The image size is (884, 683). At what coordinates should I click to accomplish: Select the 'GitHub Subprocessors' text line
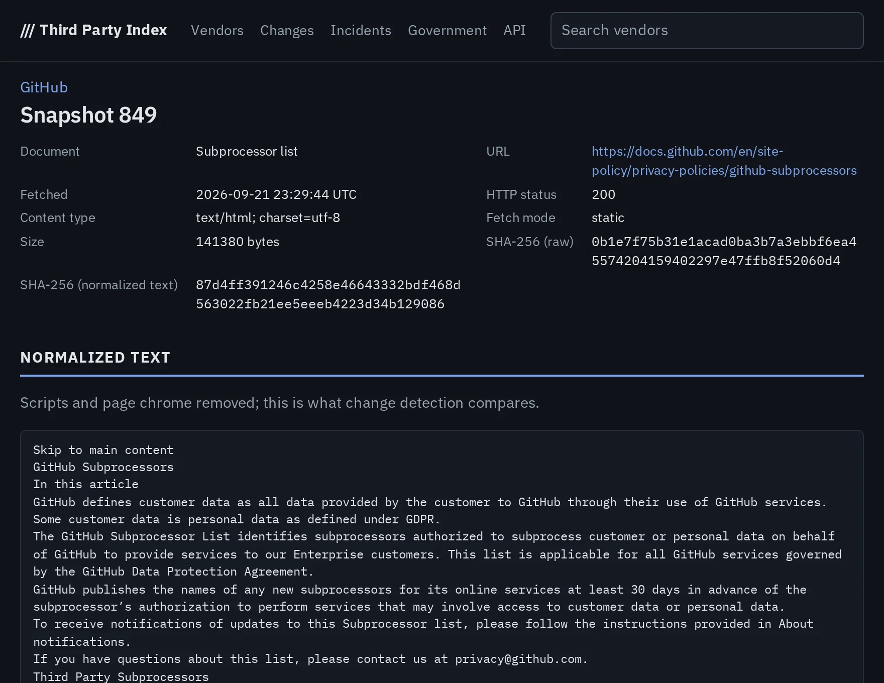pos(103,467)
